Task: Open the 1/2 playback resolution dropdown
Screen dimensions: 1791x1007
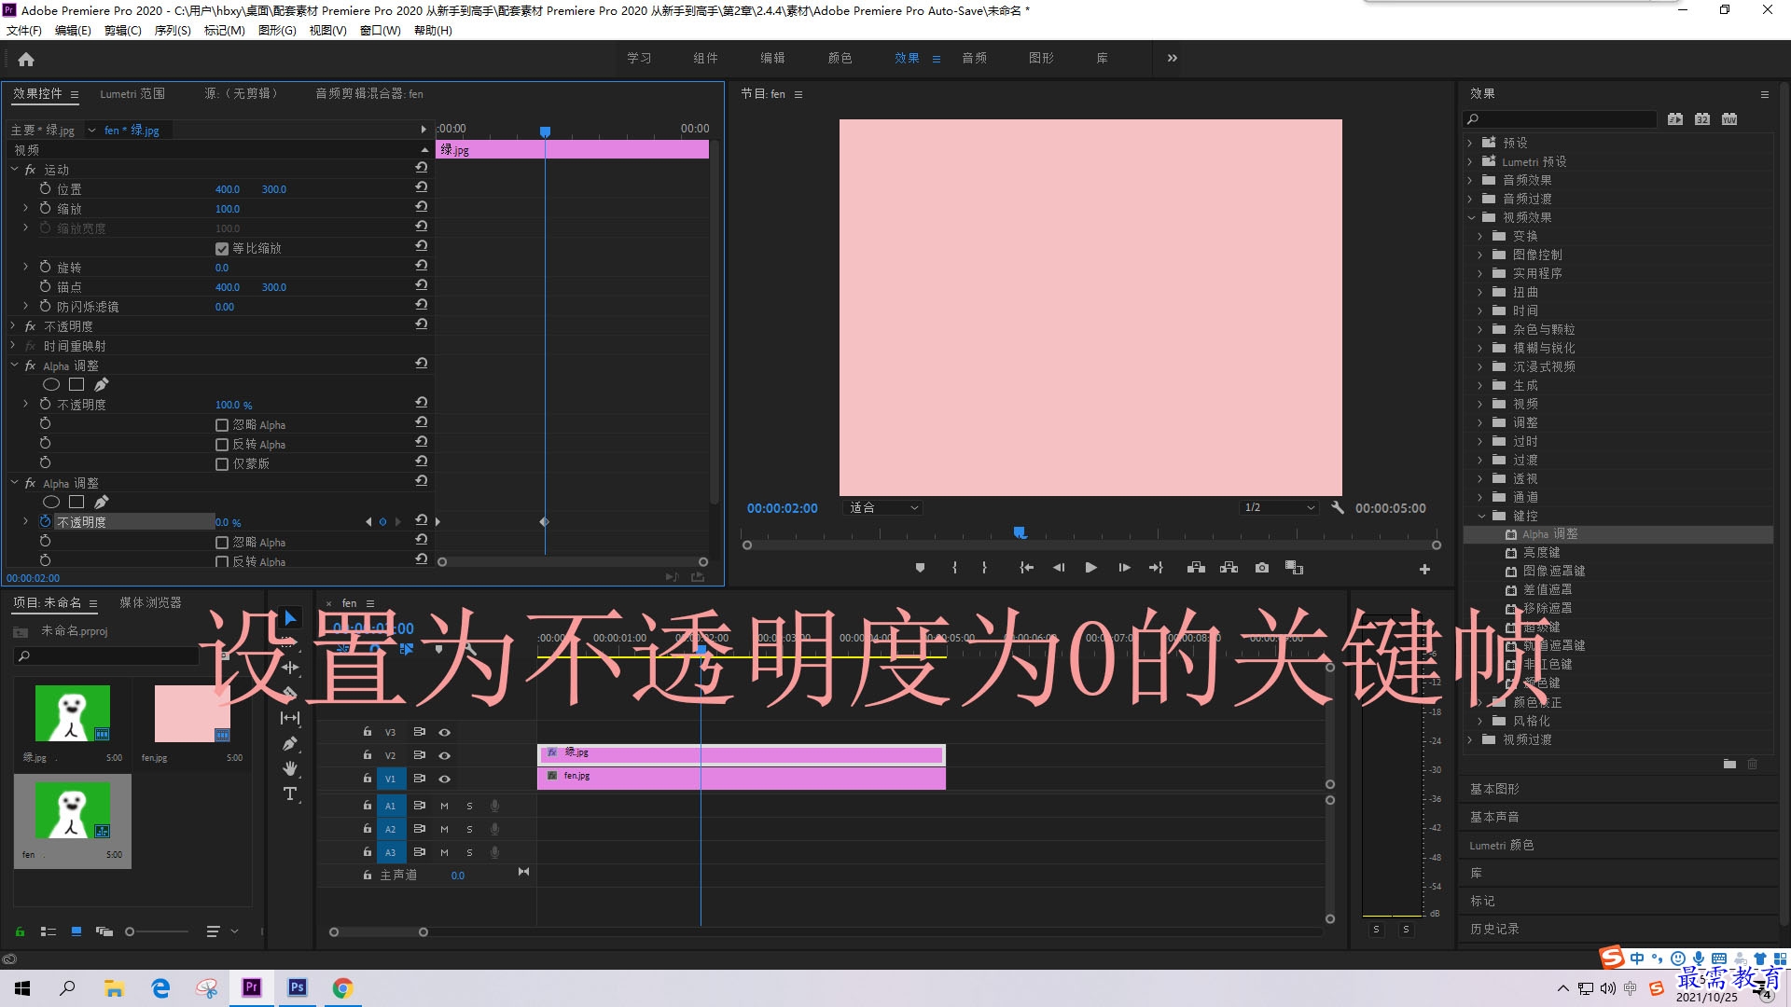Action: click(1279, 508)
